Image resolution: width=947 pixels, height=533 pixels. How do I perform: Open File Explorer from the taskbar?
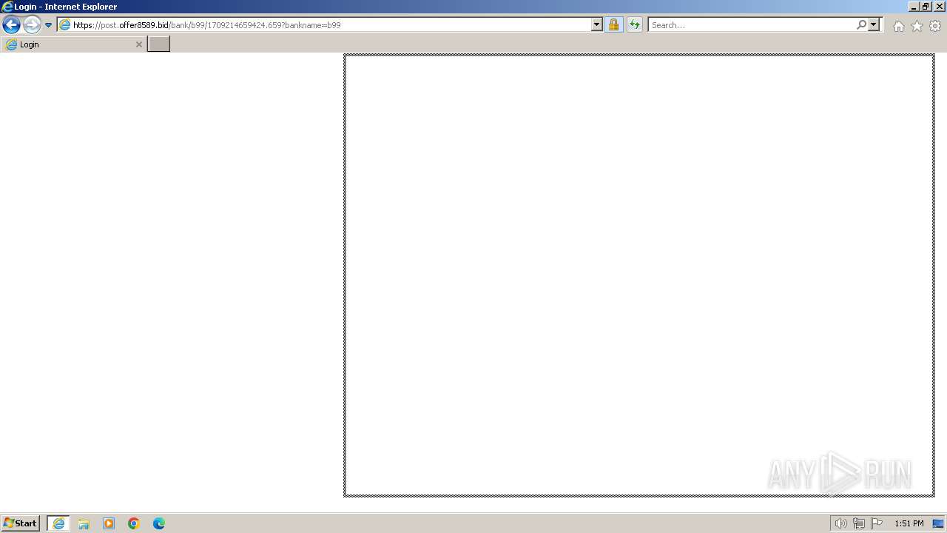(84, 523)
